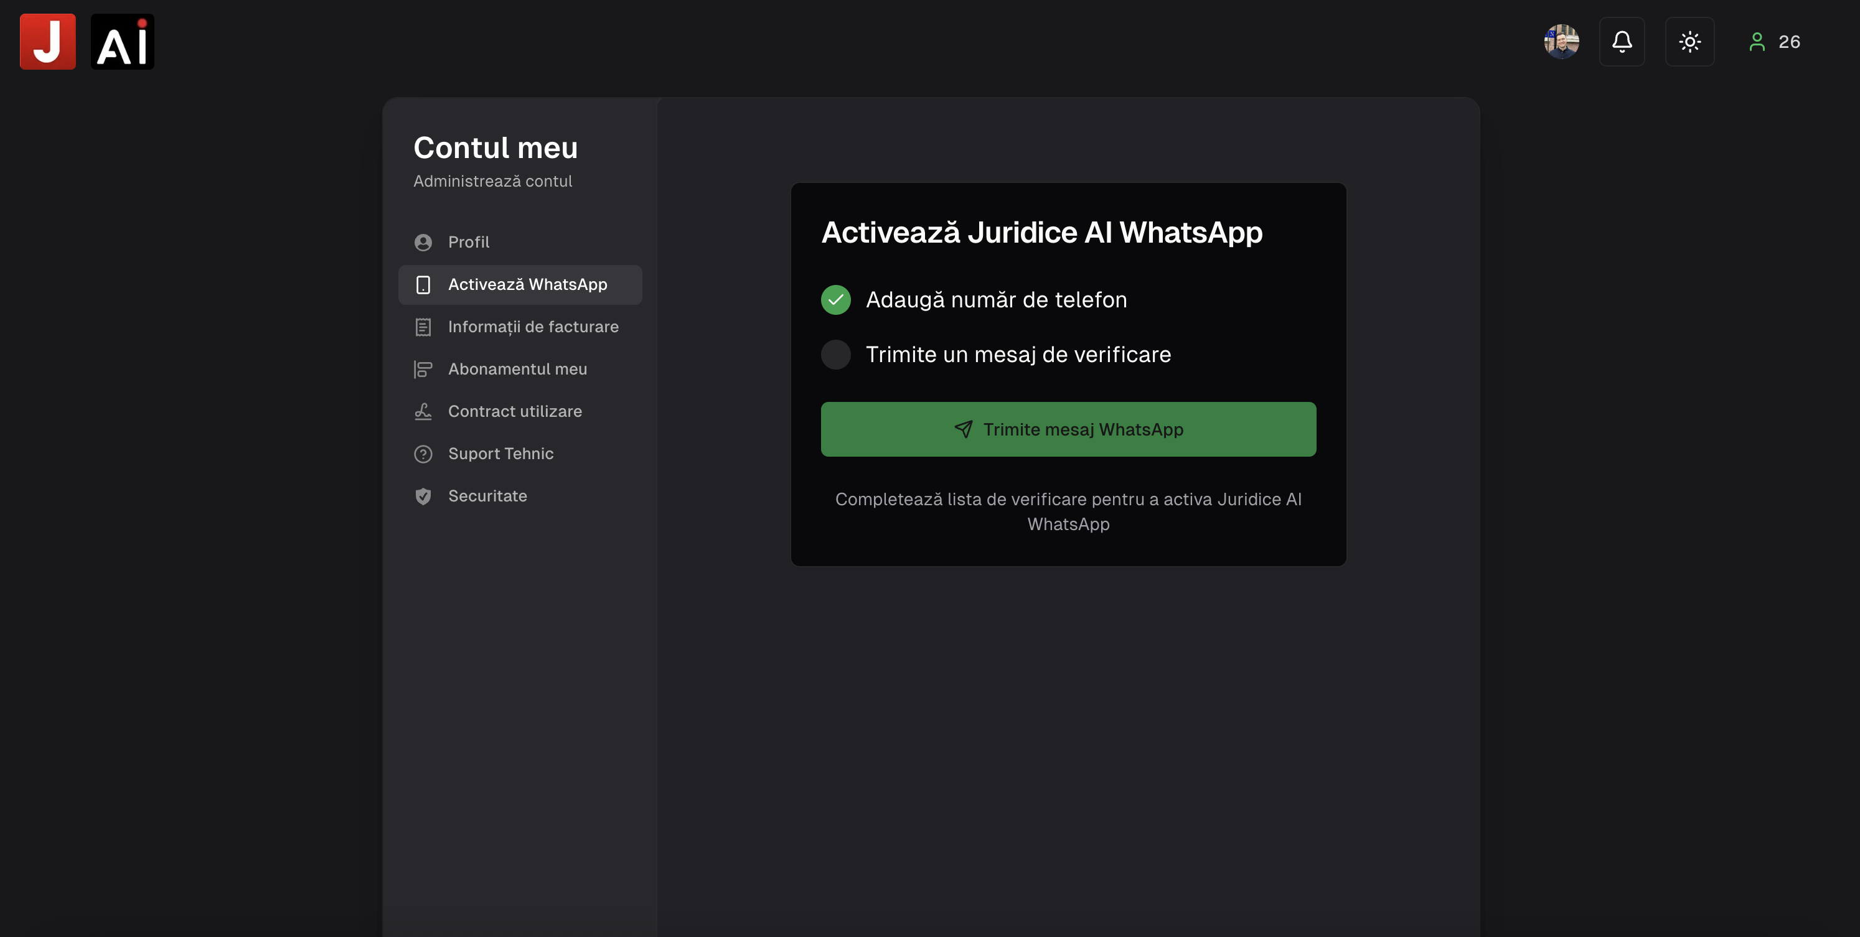Click the Abonamentul meu subscription icon
1860x937 pixels.
point(423,369)
